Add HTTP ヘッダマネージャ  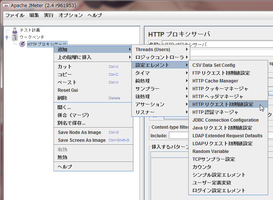click(x=228, y=96)
